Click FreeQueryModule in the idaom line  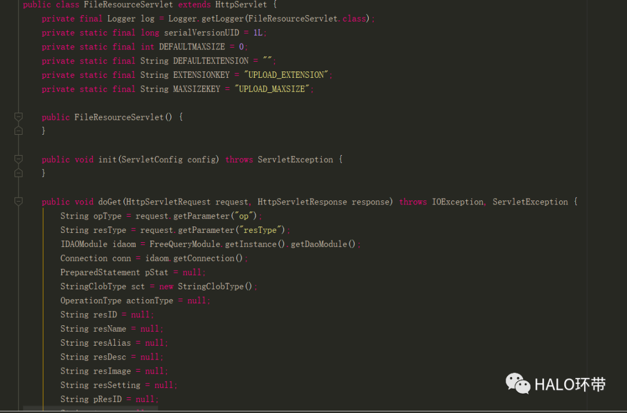[x=185, y=244]
